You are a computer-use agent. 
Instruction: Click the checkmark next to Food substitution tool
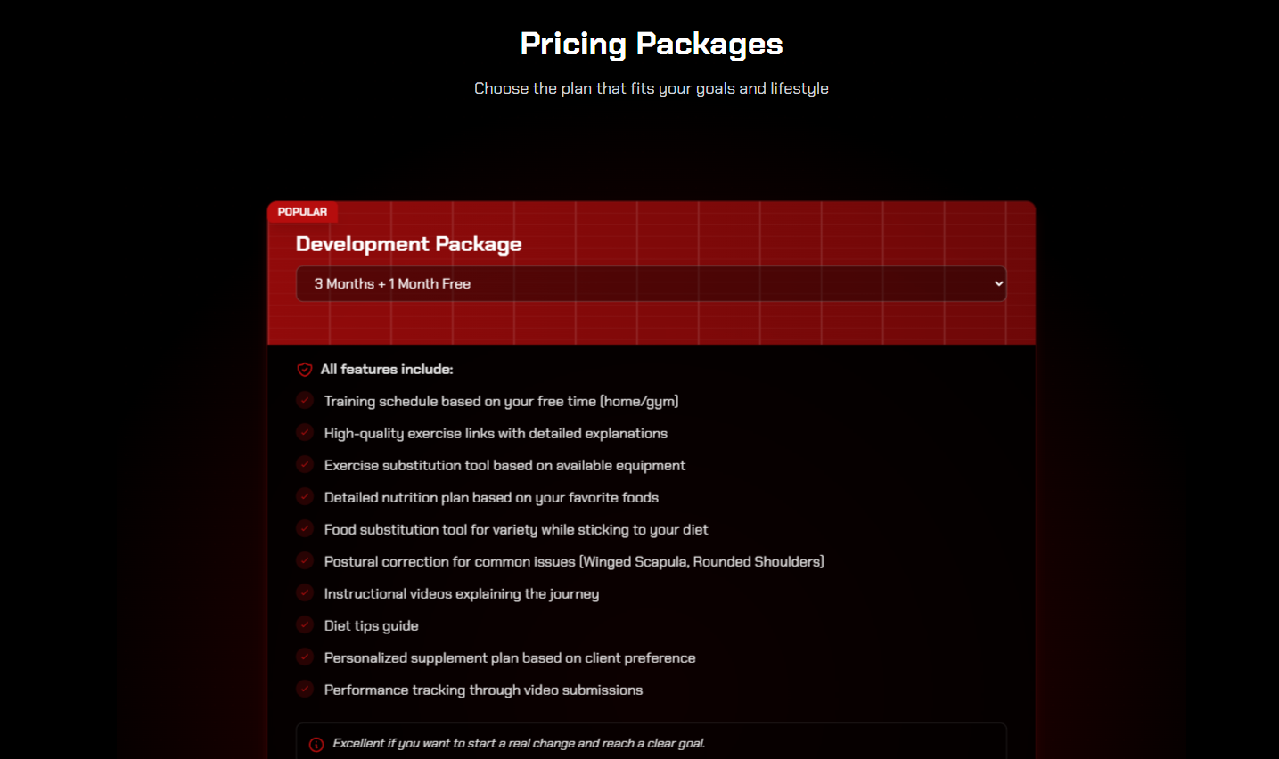(305, 529)
